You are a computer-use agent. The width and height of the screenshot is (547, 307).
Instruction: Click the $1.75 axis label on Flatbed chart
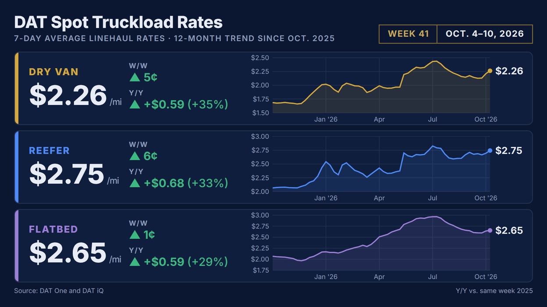[x=260, y=270]
